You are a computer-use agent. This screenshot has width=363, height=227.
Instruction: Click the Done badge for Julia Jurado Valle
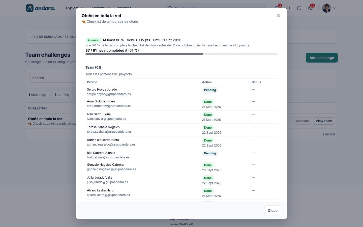click(208, 178)
